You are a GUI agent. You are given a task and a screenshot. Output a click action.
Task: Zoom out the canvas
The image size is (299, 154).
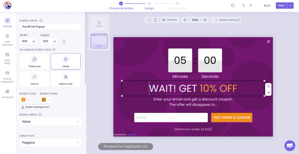coord(185,20)
